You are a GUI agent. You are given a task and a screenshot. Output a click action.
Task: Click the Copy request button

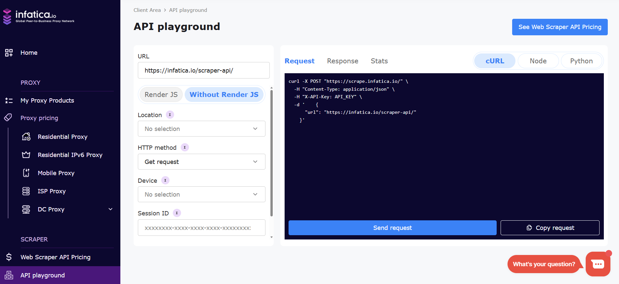(x=550, y=228)
